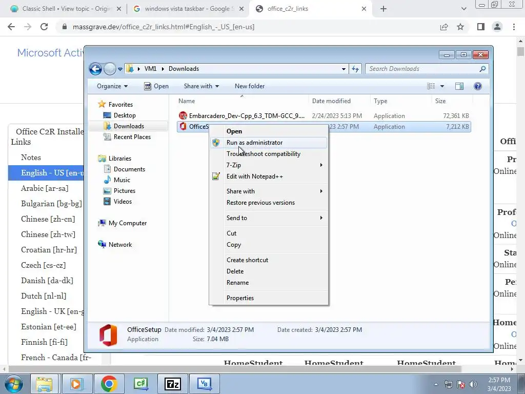Select Favorites in navigation pane

[115, 105]
